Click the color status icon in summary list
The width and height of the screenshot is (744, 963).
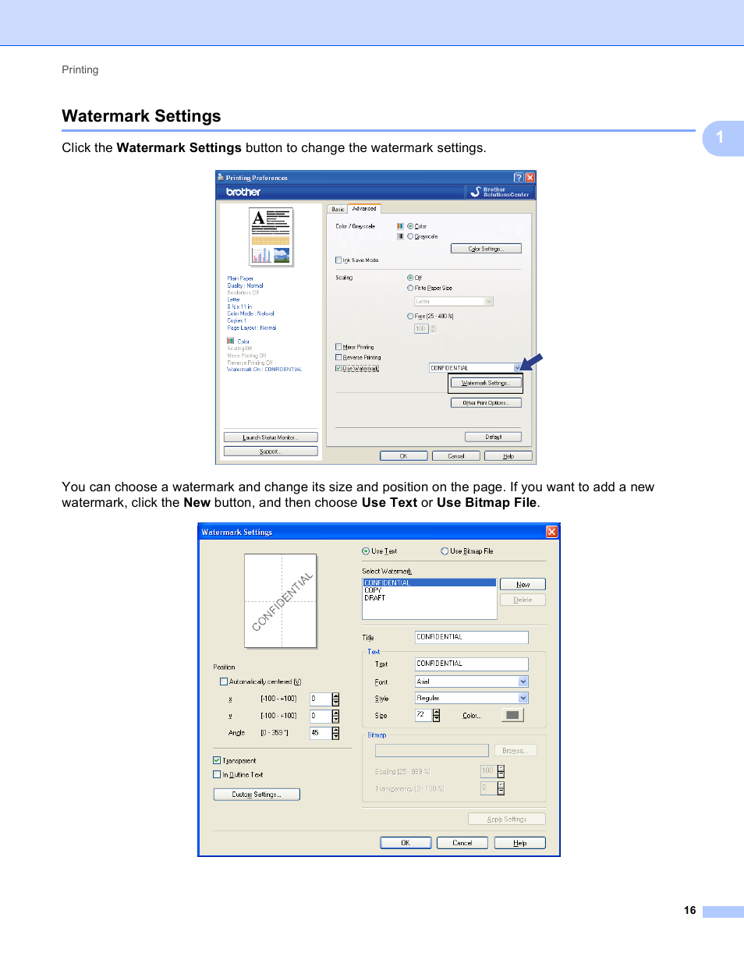[x=231, y=341]
